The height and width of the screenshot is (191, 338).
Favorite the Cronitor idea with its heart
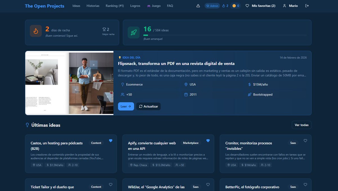[x=305, y=141]
